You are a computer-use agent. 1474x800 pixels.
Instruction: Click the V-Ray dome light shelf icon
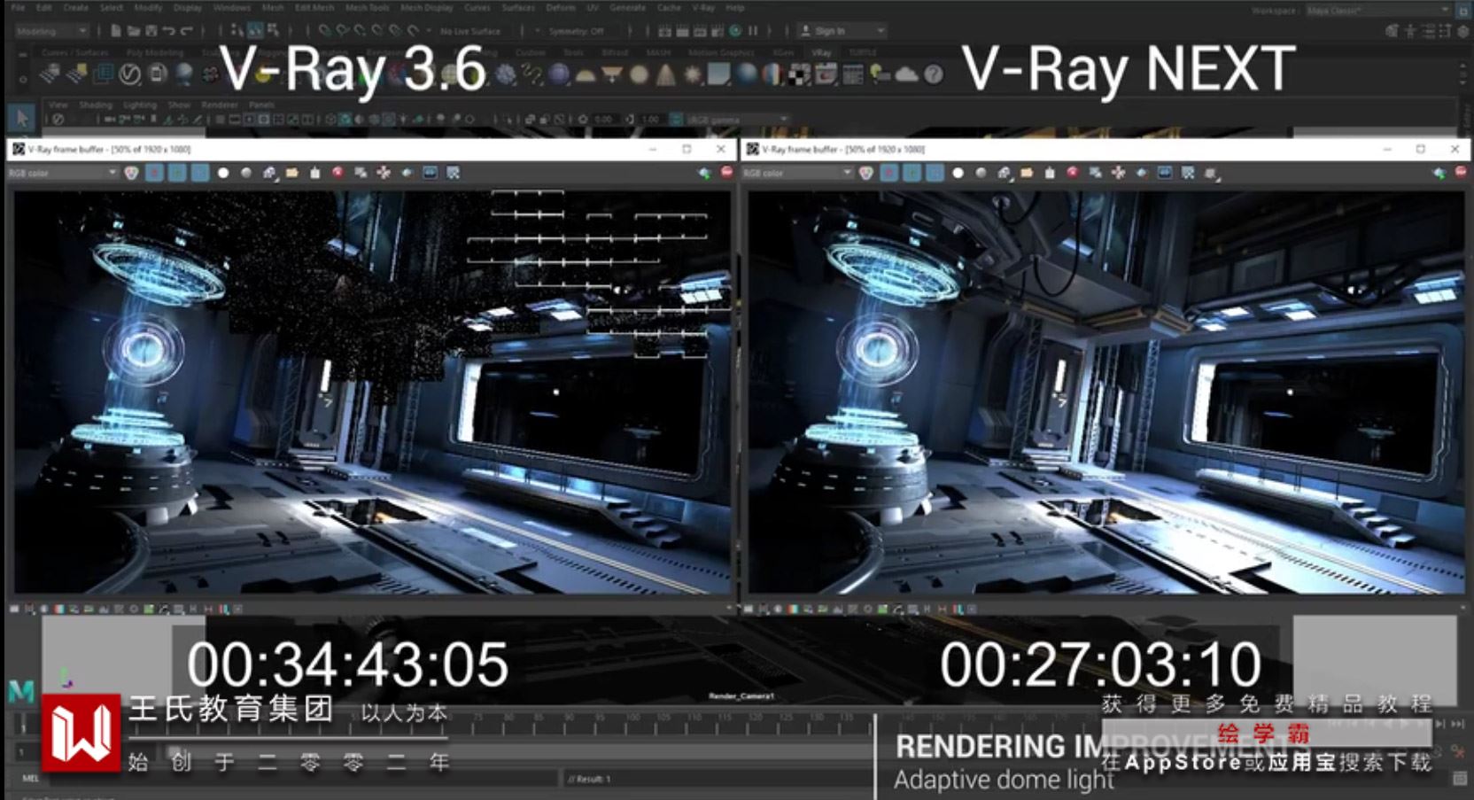click(586, 74)
